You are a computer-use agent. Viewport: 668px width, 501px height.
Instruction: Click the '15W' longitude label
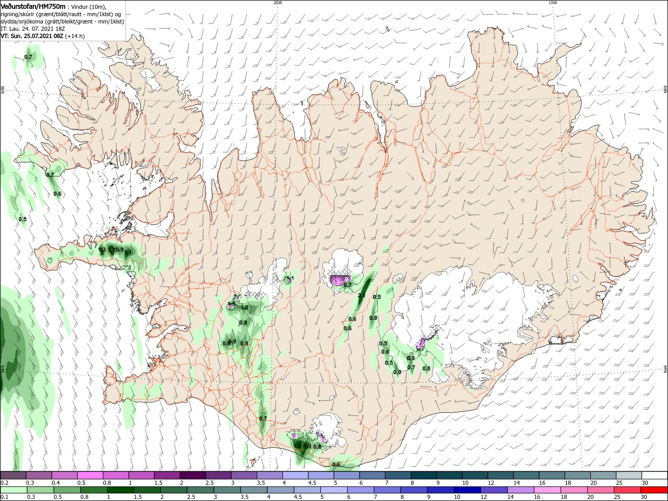pos(553,3)
